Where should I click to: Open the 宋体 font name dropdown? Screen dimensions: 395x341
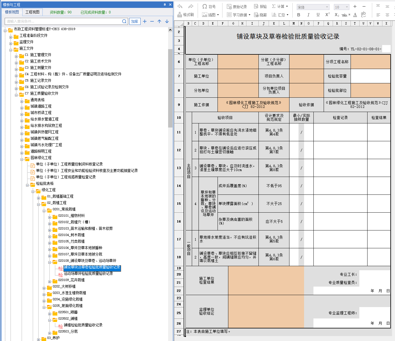tap(327, 7)
